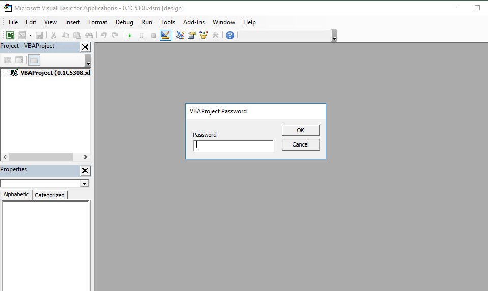This screenshot has width=488, height=291.
Task: Click the blue Help question mark icon
Action: 229,35
